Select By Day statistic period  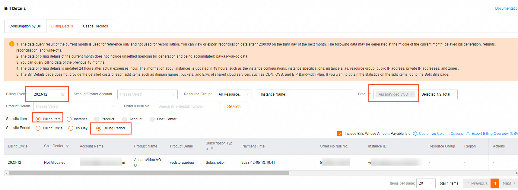(x=71, y=128)
